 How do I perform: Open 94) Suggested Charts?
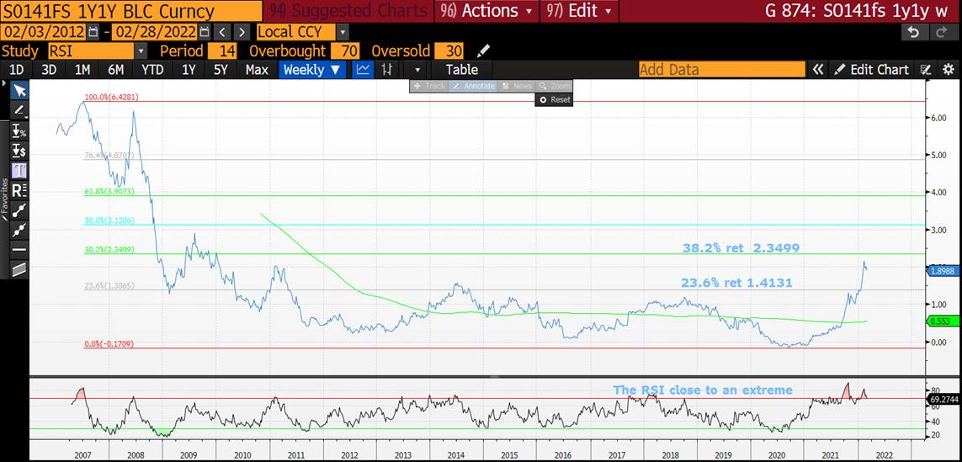(350, 10)
